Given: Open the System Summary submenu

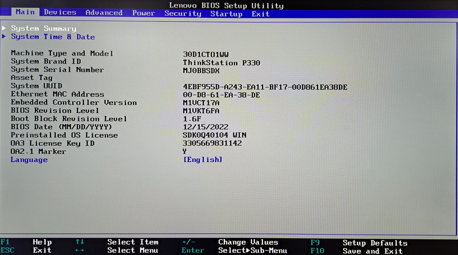Looking at the screenshot, I should coord(43,28).
